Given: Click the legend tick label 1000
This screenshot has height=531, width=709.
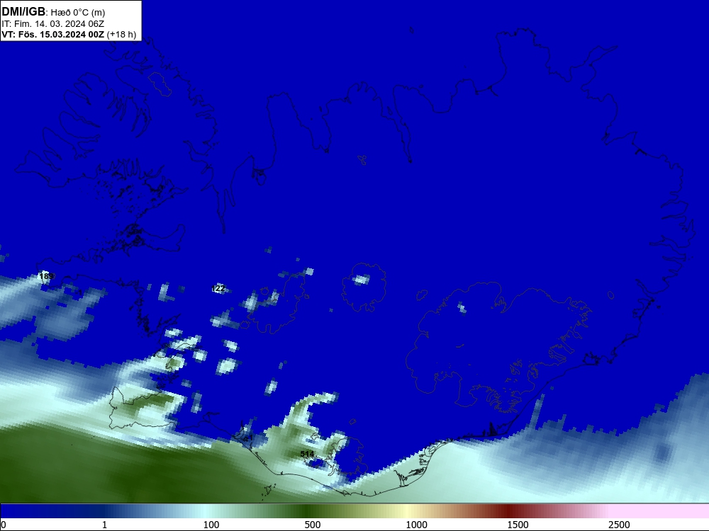Looking at the screenshot, I should pos(416,525).
